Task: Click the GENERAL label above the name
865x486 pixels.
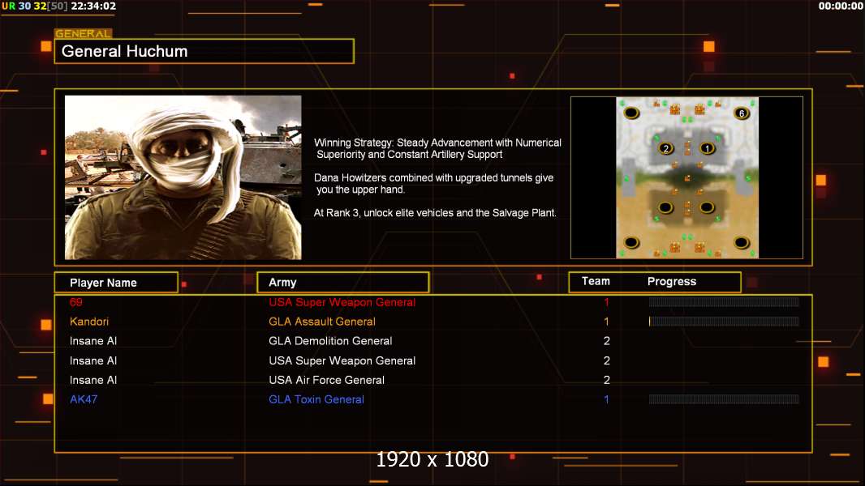Action: coord(83,33)
